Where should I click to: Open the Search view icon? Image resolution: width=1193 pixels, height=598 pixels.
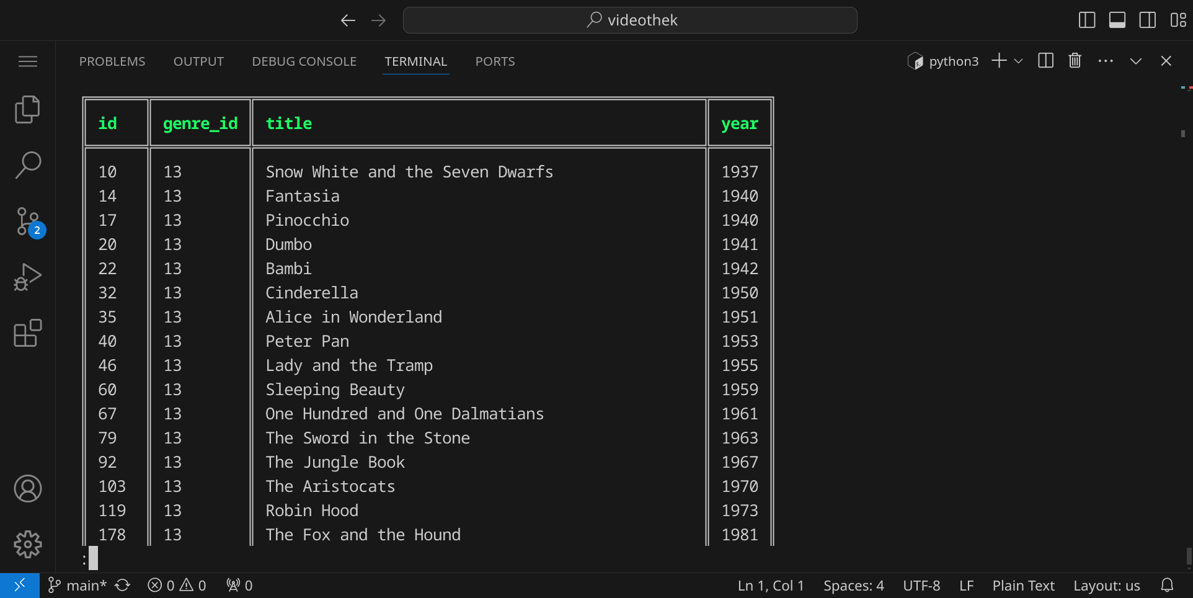click(27, 165)
